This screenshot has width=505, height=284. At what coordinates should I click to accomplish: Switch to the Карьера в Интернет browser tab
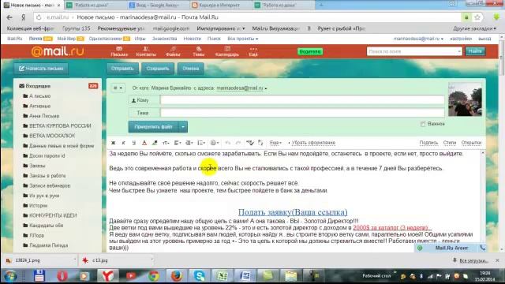point(219,6)
